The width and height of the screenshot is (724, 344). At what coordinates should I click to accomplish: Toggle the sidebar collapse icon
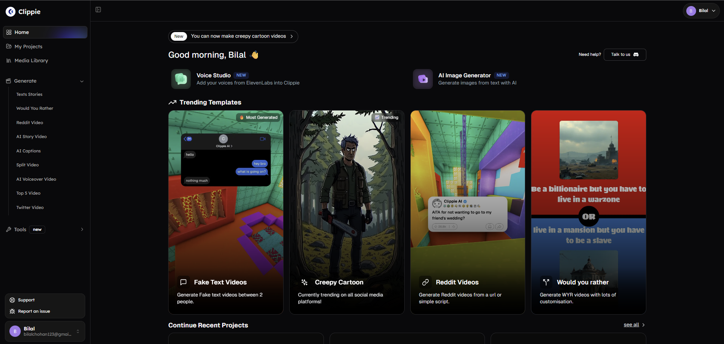pos(98,9)
